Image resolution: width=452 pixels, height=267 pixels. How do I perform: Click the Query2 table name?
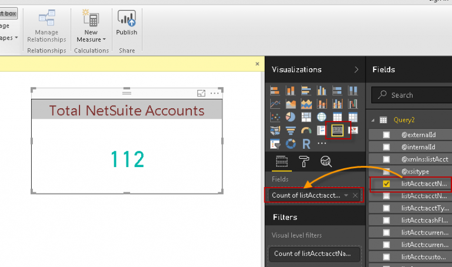click(x=404, y=120)
